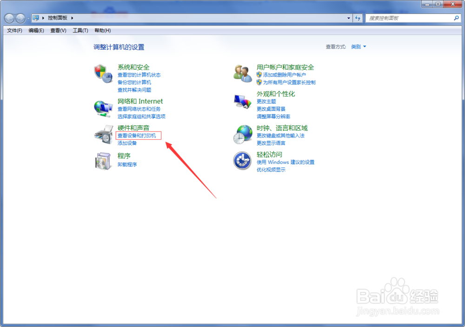Image resolution: width=465 pixels, height=327 pixels.
Task: Click 添加或删除用户帐户 link
Action: click(285, 75)
